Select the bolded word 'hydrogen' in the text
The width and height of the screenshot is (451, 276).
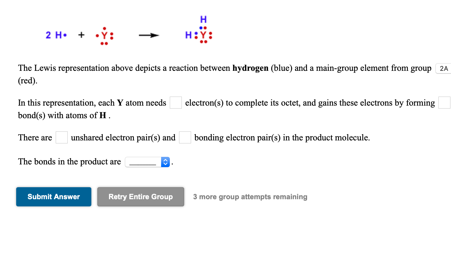click(250, 68)
